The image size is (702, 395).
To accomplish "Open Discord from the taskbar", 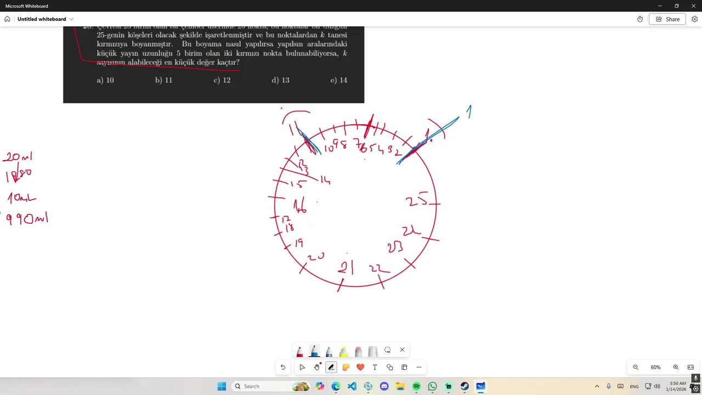I will tap(384, 386).
